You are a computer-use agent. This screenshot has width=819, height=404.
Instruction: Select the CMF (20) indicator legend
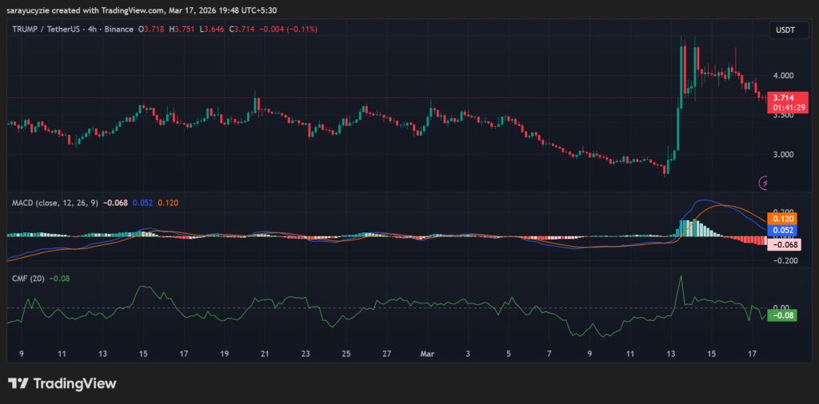coord(27,278)
